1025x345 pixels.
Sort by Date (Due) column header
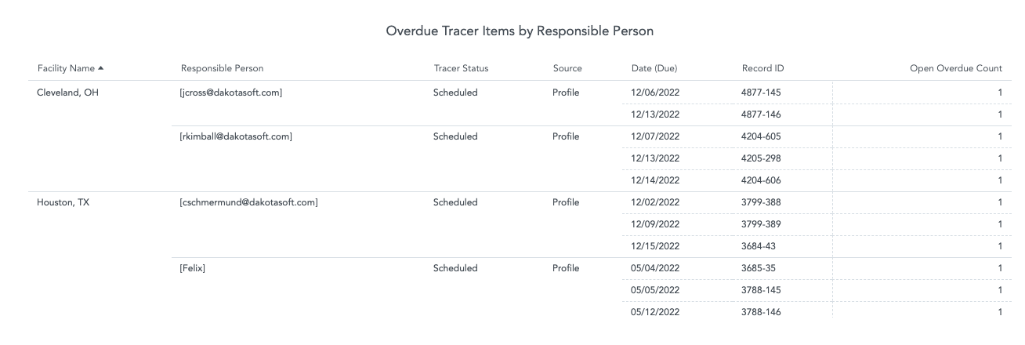click(x=654, y=68)
